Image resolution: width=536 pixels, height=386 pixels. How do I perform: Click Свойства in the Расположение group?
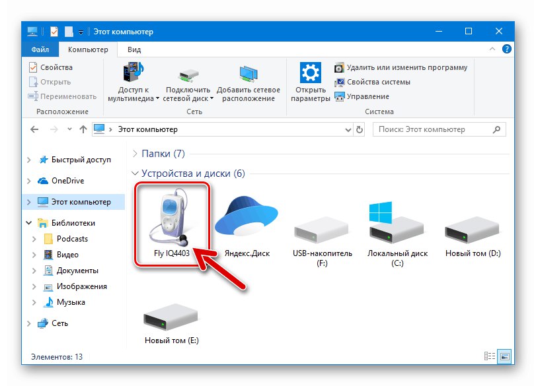click(51, 67)
